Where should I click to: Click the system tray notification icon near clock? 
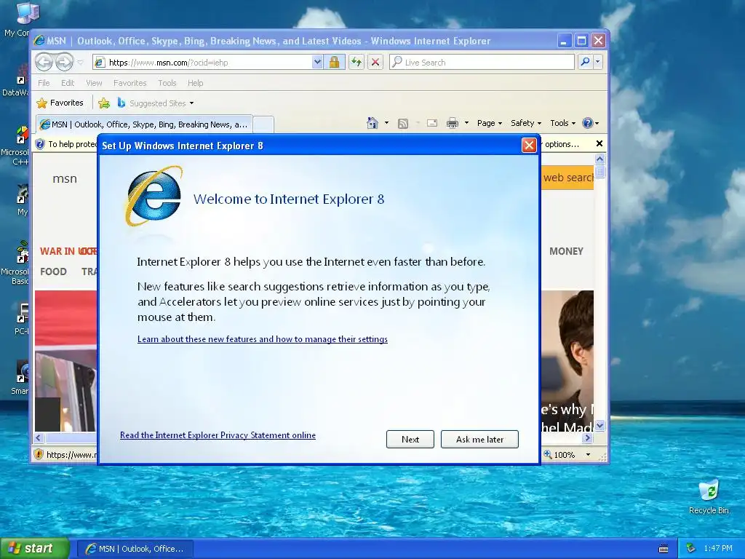(x=691, y=549)
